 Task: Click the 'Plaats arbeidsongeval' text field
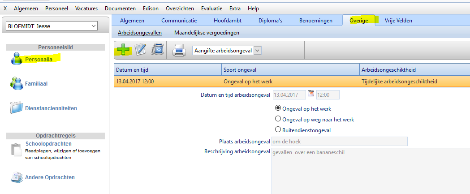(x=339, y=142)
